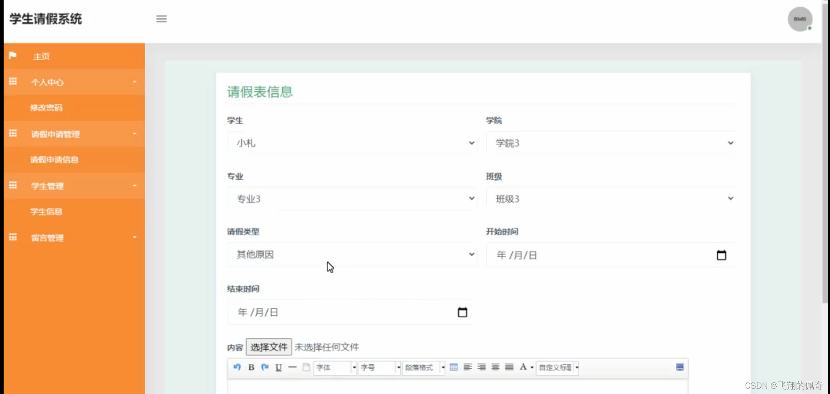Click the grid icon beside 请假申请管理
Viewport: 830px width, 394px height.
13,133
